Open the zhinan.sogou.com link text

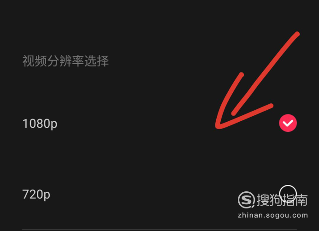[x=273, y=215]
